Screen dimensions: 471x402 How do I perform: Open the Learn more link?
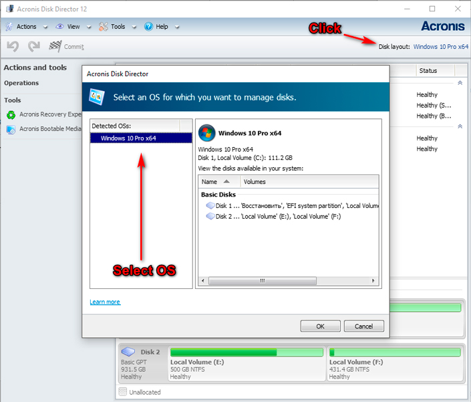105,302
